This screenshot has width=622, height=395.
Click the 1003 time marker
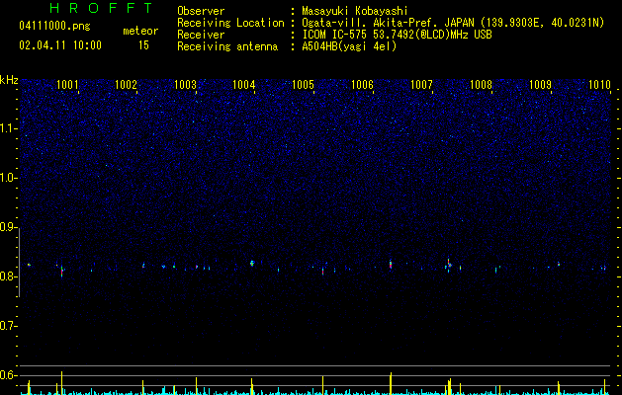(x=185, y=85)
